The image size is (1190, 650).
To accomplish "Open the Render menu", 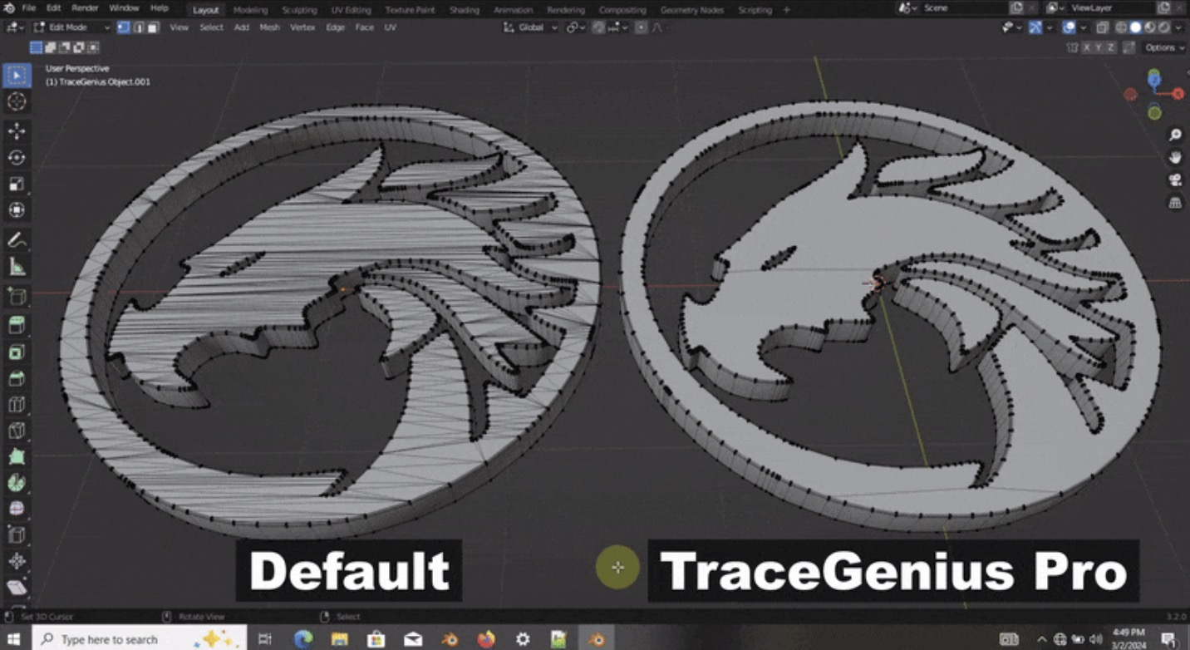I will pyautogui.click(x=85, y=8).
